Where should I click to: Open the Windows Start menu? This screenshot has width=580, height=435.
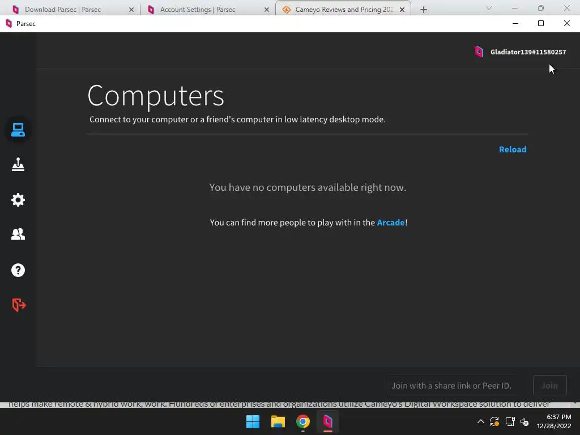[x=253, y=421]
